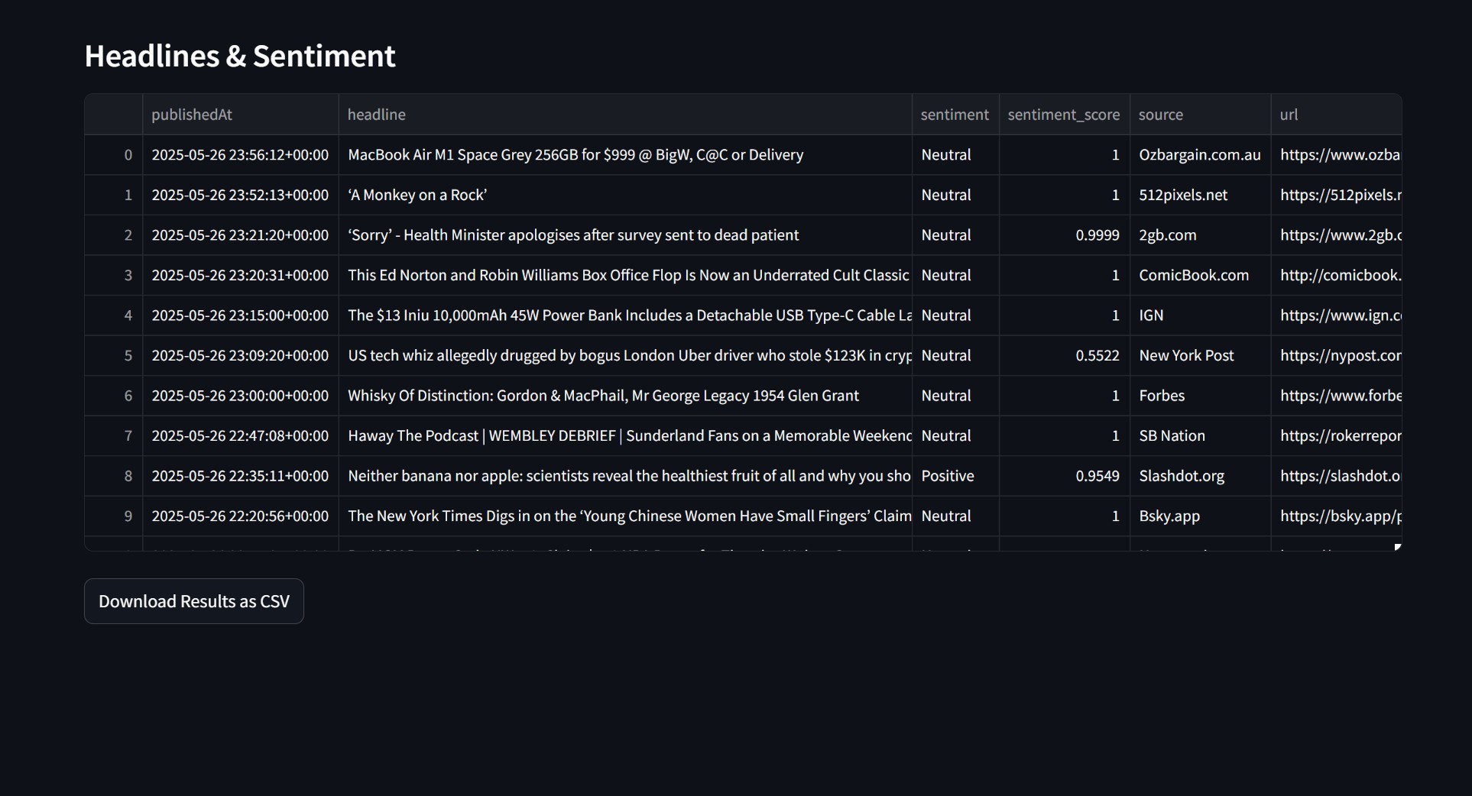Click the forbes url cell

pyautogui.click(x=1337, y=396)
